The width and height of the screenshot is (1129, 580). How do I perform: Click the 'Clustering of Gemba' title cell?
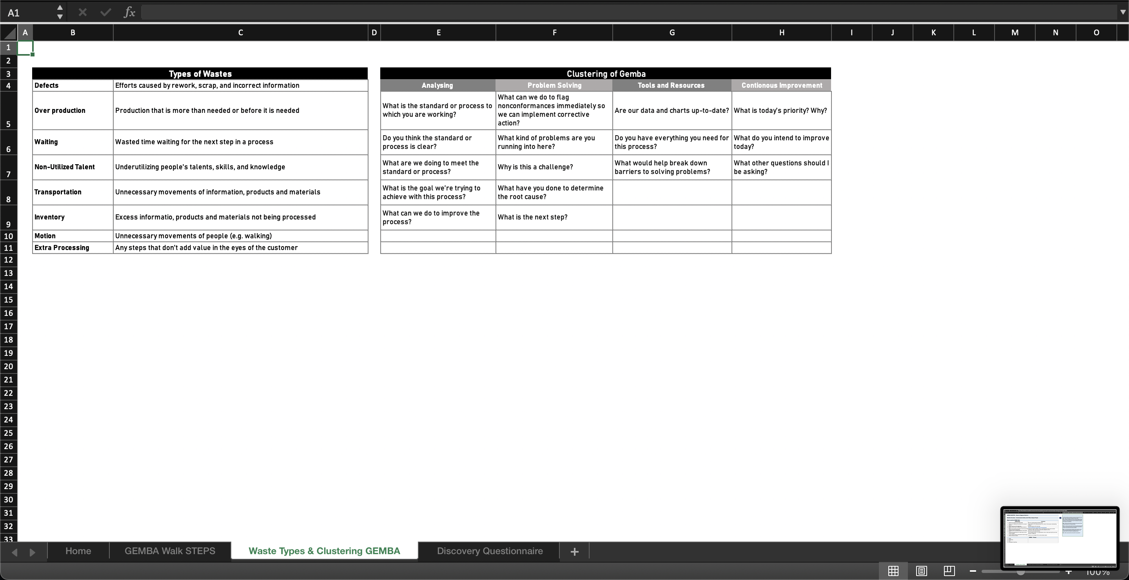(x=606, y=74)
